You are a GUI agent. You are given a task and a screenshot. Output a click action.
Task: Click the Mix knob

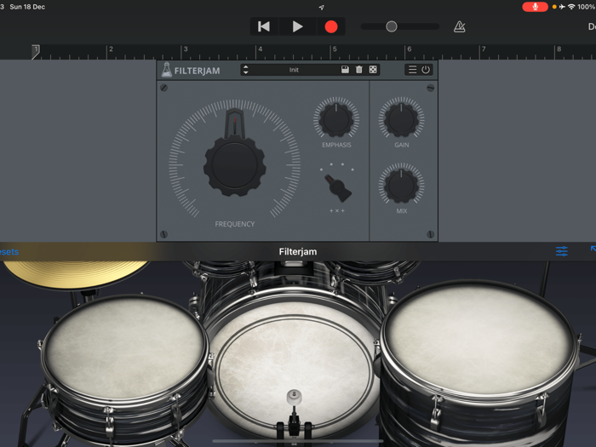click(401, 186)
